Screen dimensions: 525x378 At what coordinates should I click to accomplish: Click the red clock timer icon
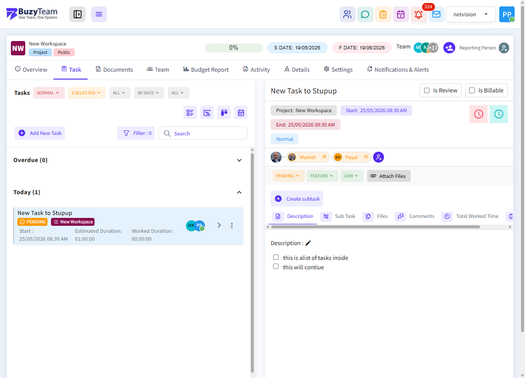pos(478,114)
